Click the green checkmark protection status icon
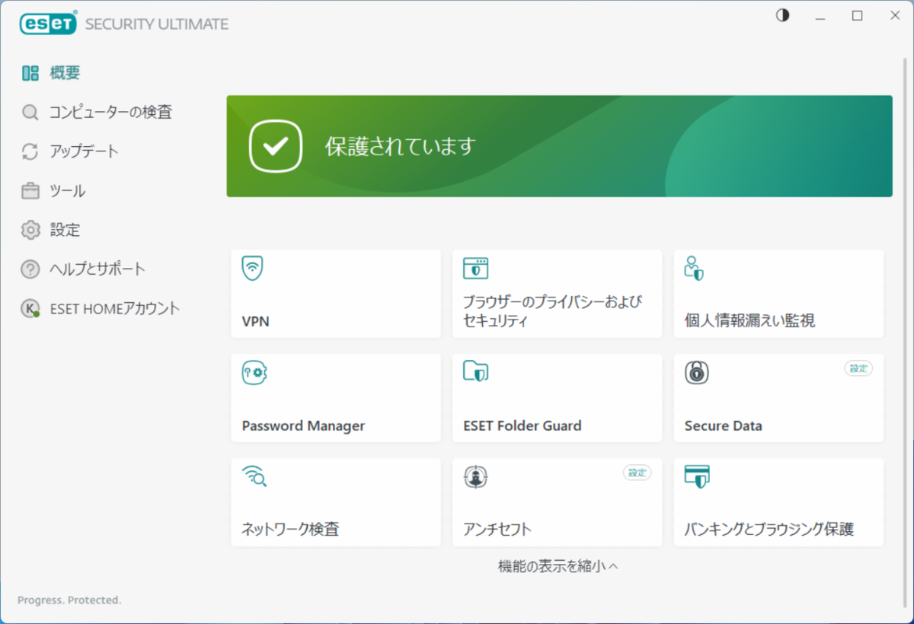 276,145
